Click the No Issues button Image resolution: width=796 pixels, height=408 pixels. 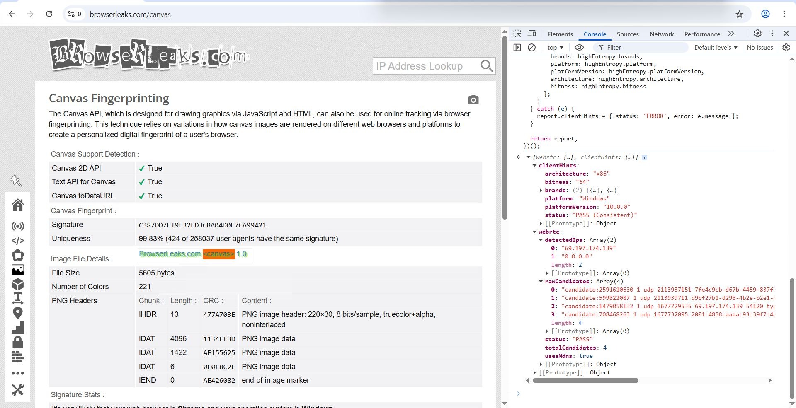click(x=760, y=47)
